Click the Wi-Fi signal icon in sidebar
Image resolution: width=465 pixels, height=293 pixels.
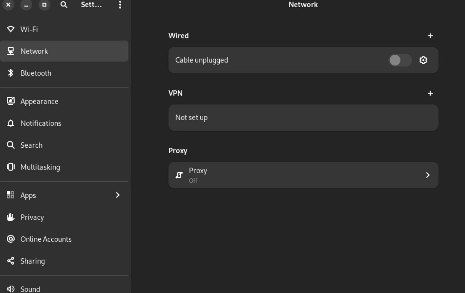coord(11,29)
